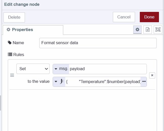This screenshot has width=164, height=131.
Task: Click the payload property input field
Action: (108, 69)
